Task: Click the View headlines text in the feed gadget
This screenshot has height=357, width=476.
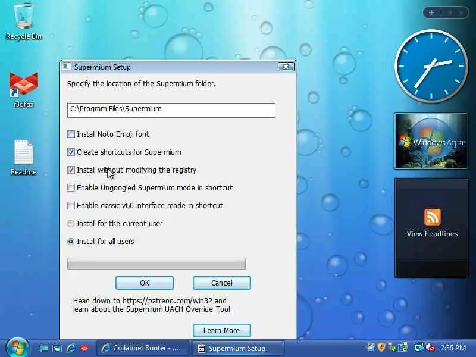Action: click(x=433, y=234)
